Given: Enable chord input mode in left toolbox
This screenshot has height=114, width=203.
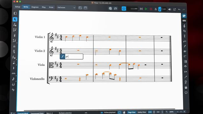Looking at the screenshot, I should point(15,35).
